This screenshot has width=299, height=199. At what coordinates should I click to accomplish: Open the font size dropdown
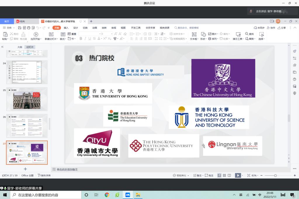click(x=112, y=34)
